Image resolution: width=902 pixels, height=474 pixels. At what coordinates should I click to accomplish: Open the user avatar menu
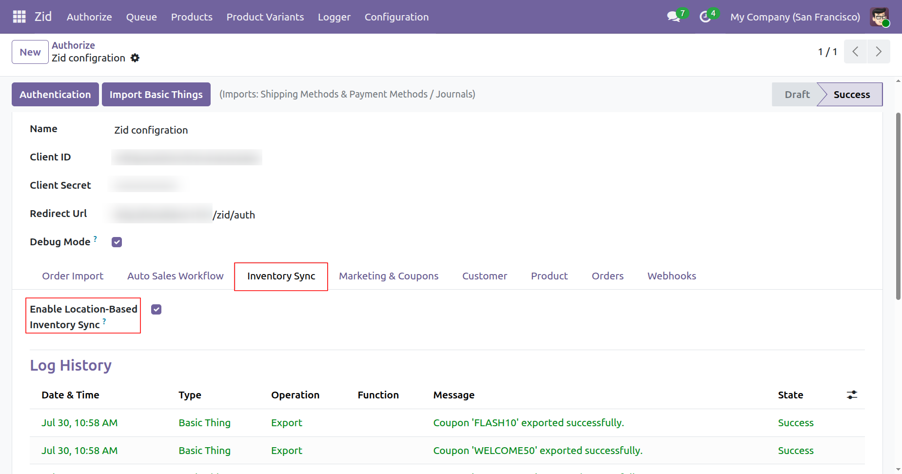pyautogui.click(x=880, y=17)
